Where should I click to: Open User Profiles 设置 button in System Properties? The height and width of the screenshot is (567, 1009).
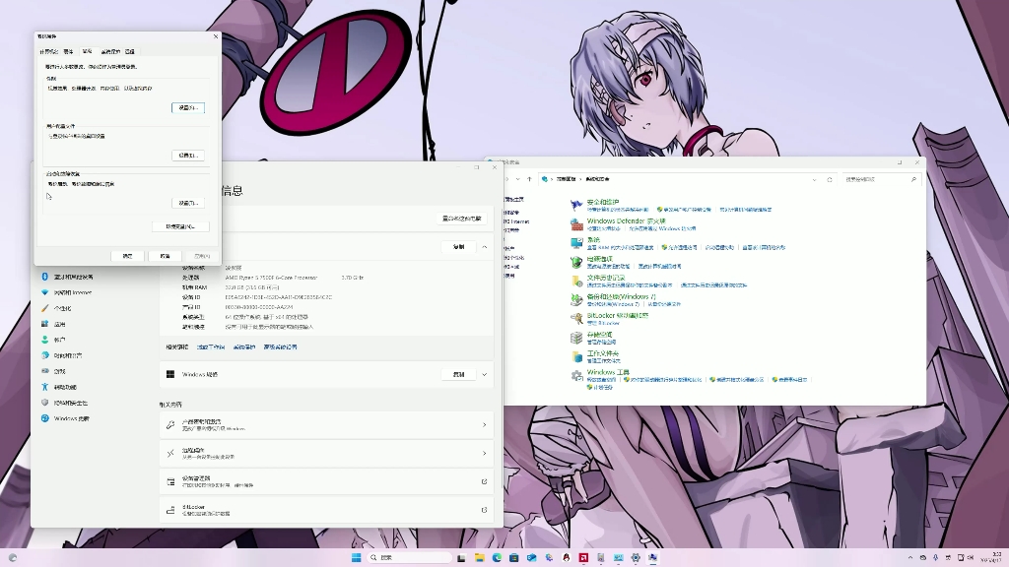(188, 155)
